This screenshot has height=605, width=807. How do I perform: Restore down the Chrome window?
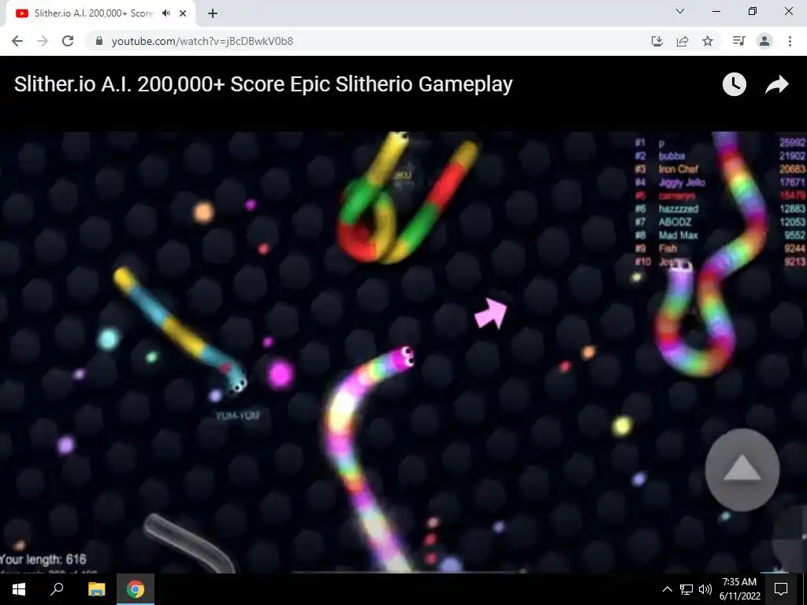[x=753, y=11]
